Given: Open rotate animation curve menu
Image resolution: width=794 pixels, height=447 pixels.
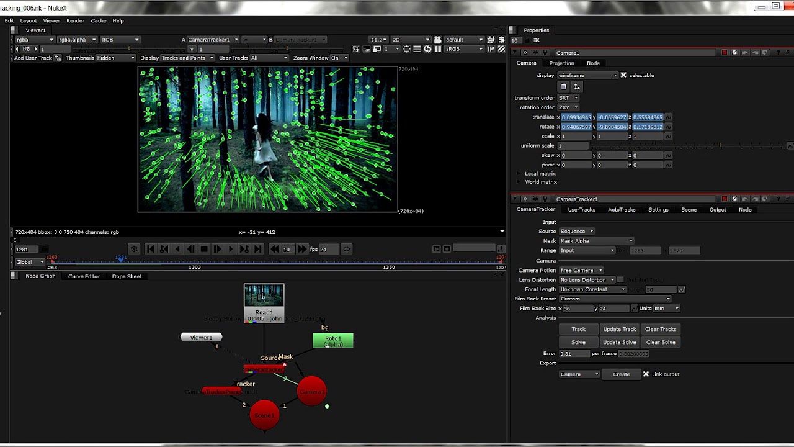Looking at the screenshot, I should (x=668, y=127).
